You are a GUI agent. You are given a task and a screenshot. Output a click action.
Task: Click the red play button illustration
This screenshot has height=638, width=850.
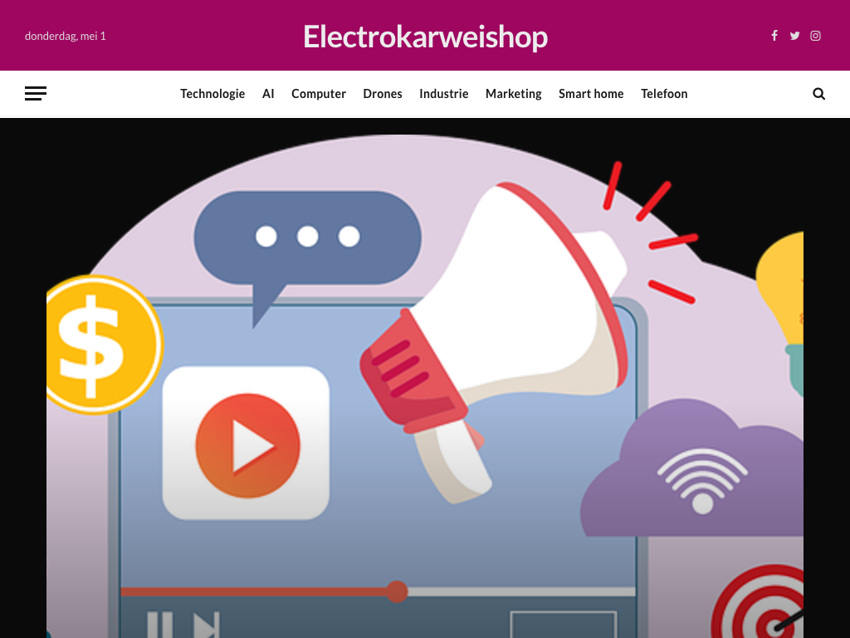click(x=247, y=445)
